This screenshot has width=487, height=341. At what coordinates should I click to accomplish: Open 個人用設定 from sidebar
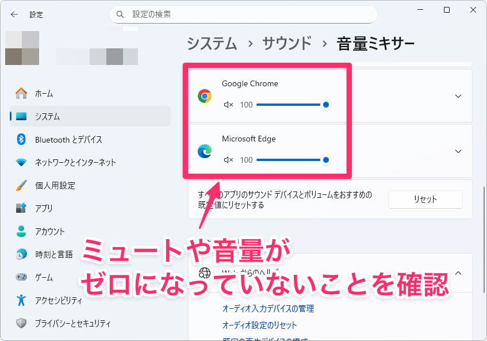coord(55,186)
